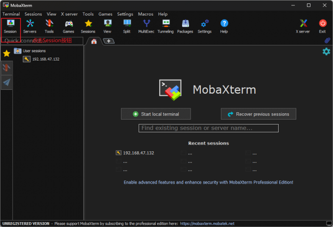Image resolution: width=333 pixels, height=227 pixels.
Task: Minimize the MobaXterm window
Action: [x=293, y=5]
